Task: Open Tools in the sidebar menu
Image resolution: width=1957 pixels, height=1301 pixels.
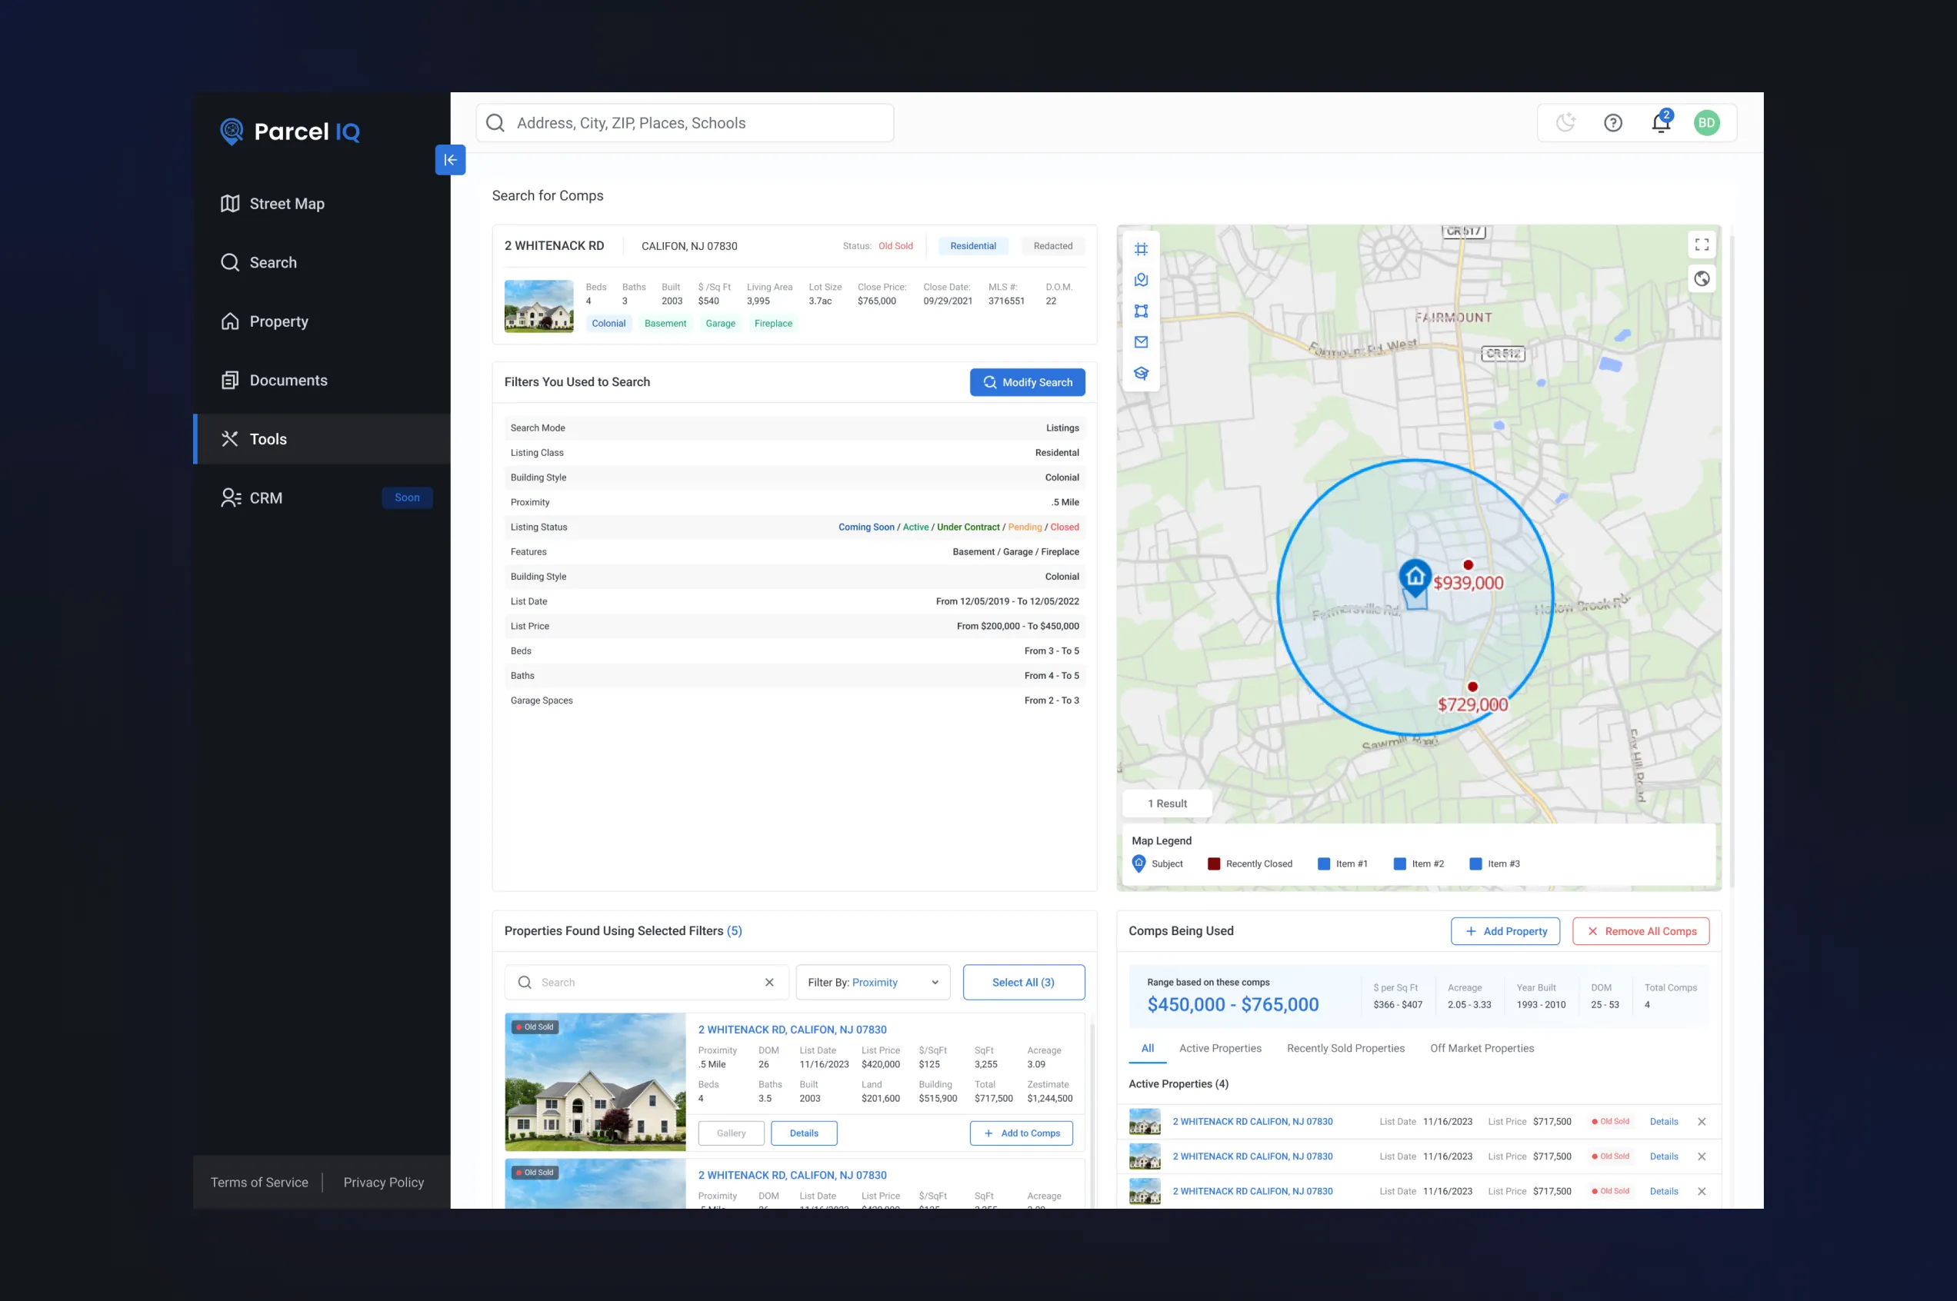Action: point(268,439)
